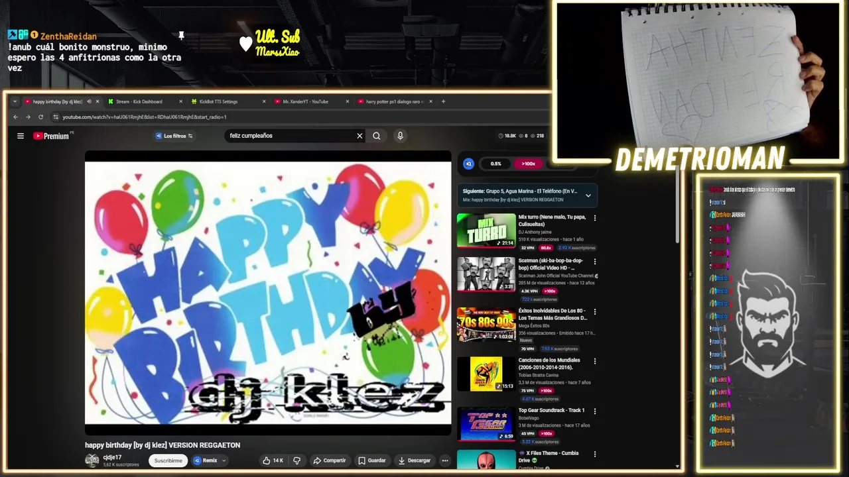
Task: Click the YouTube page vertical scrollbar
Action: [677, 205]
